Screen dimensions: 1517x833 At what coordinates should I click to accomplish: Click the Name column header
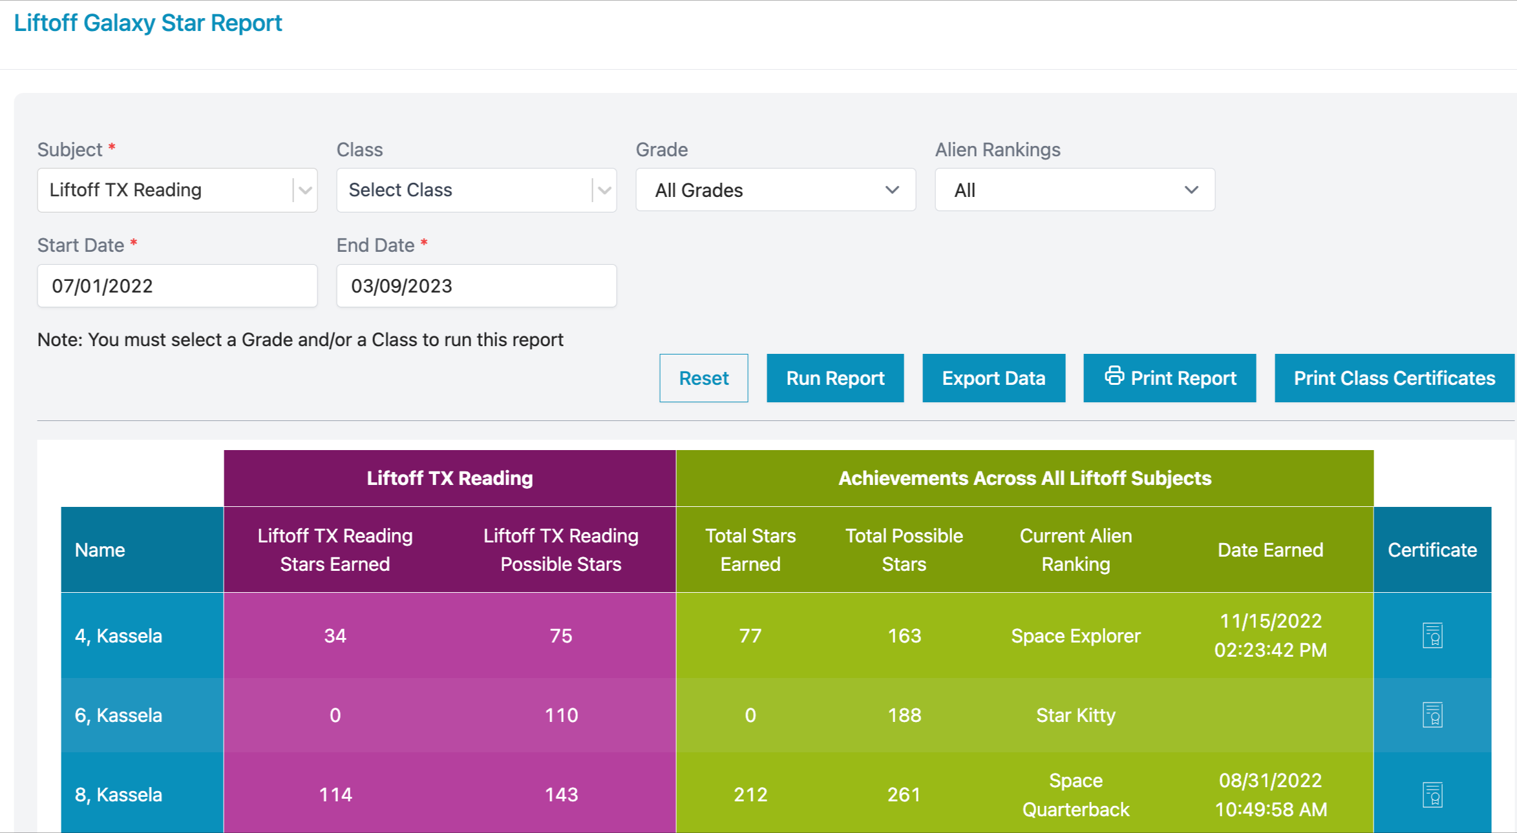coord(142,550)
